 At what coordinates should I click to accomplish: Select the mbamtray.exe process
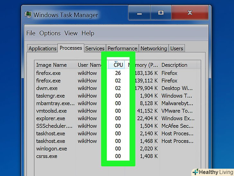click(x=117, y=103)
